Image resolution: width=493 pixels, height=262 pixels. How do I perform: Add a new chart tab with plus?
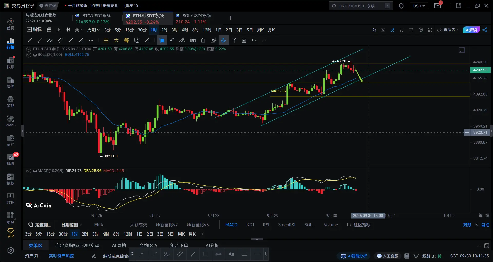[230, 18]
